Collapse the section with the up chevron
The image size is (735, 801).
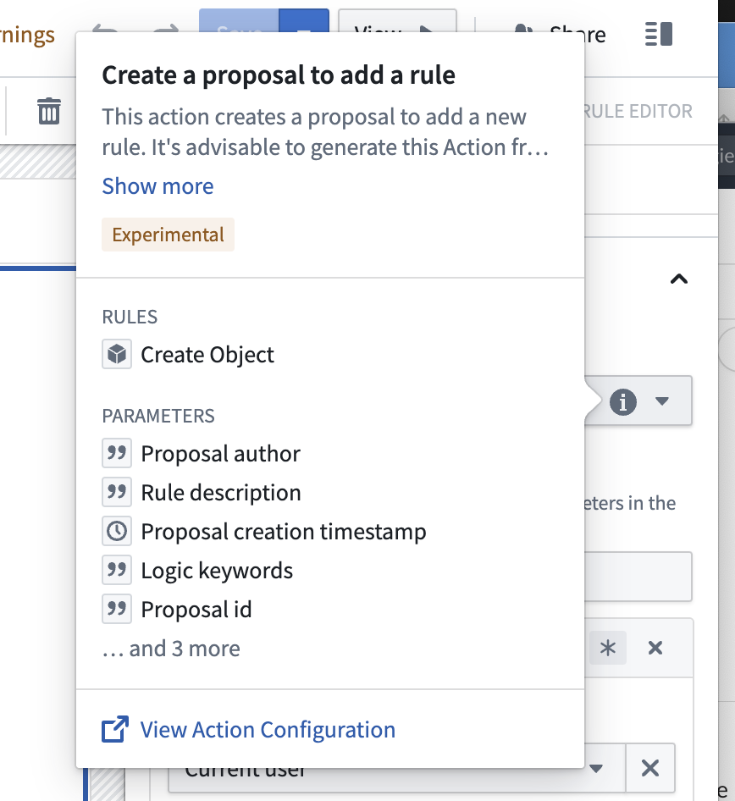(x=679, y=279)
